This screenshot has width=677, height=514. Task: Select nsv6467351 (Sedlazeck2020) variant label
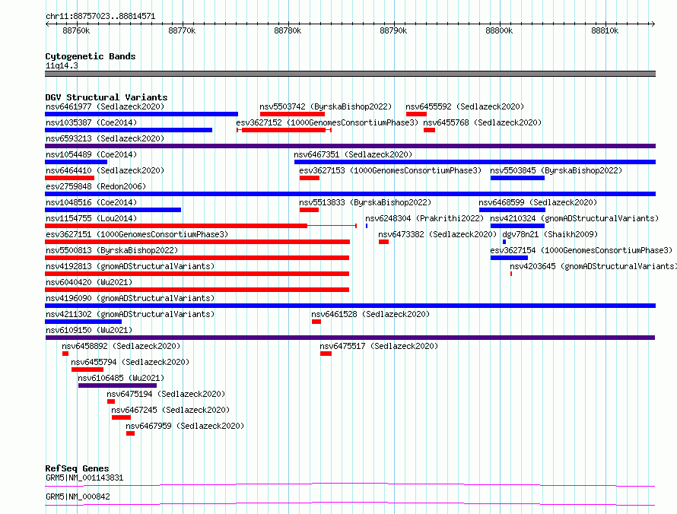point(353,154)
